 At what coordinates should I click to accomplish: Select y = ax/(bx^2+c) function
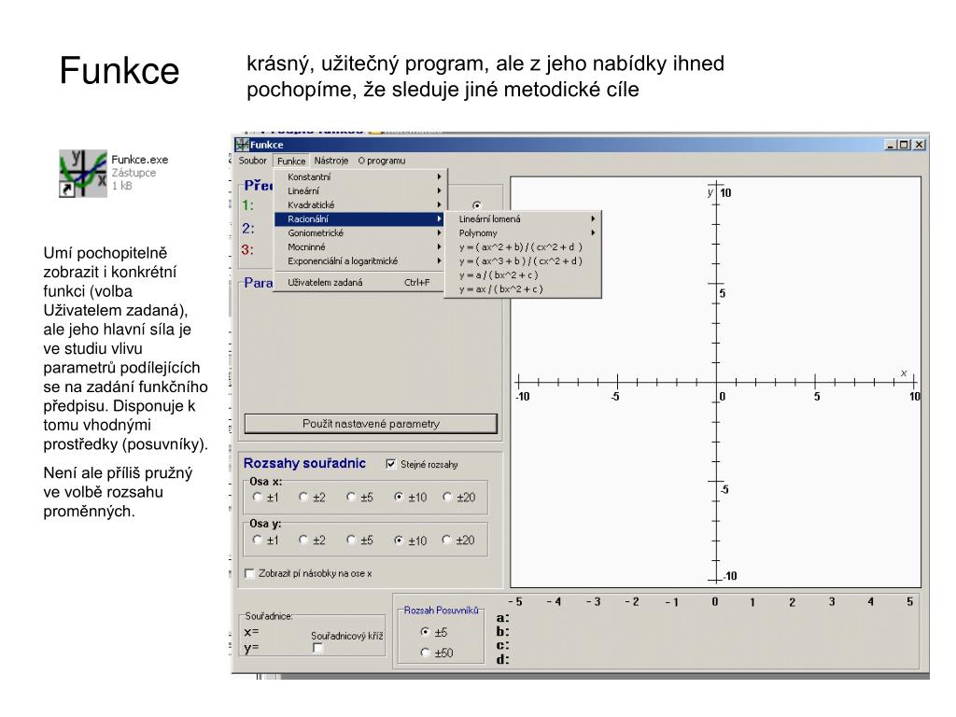tap(523, 289)
